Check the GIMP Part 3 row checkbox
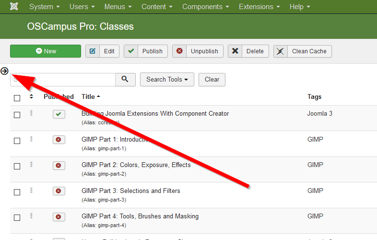Screen dimensions: 377x240 (x=17, y=192)
